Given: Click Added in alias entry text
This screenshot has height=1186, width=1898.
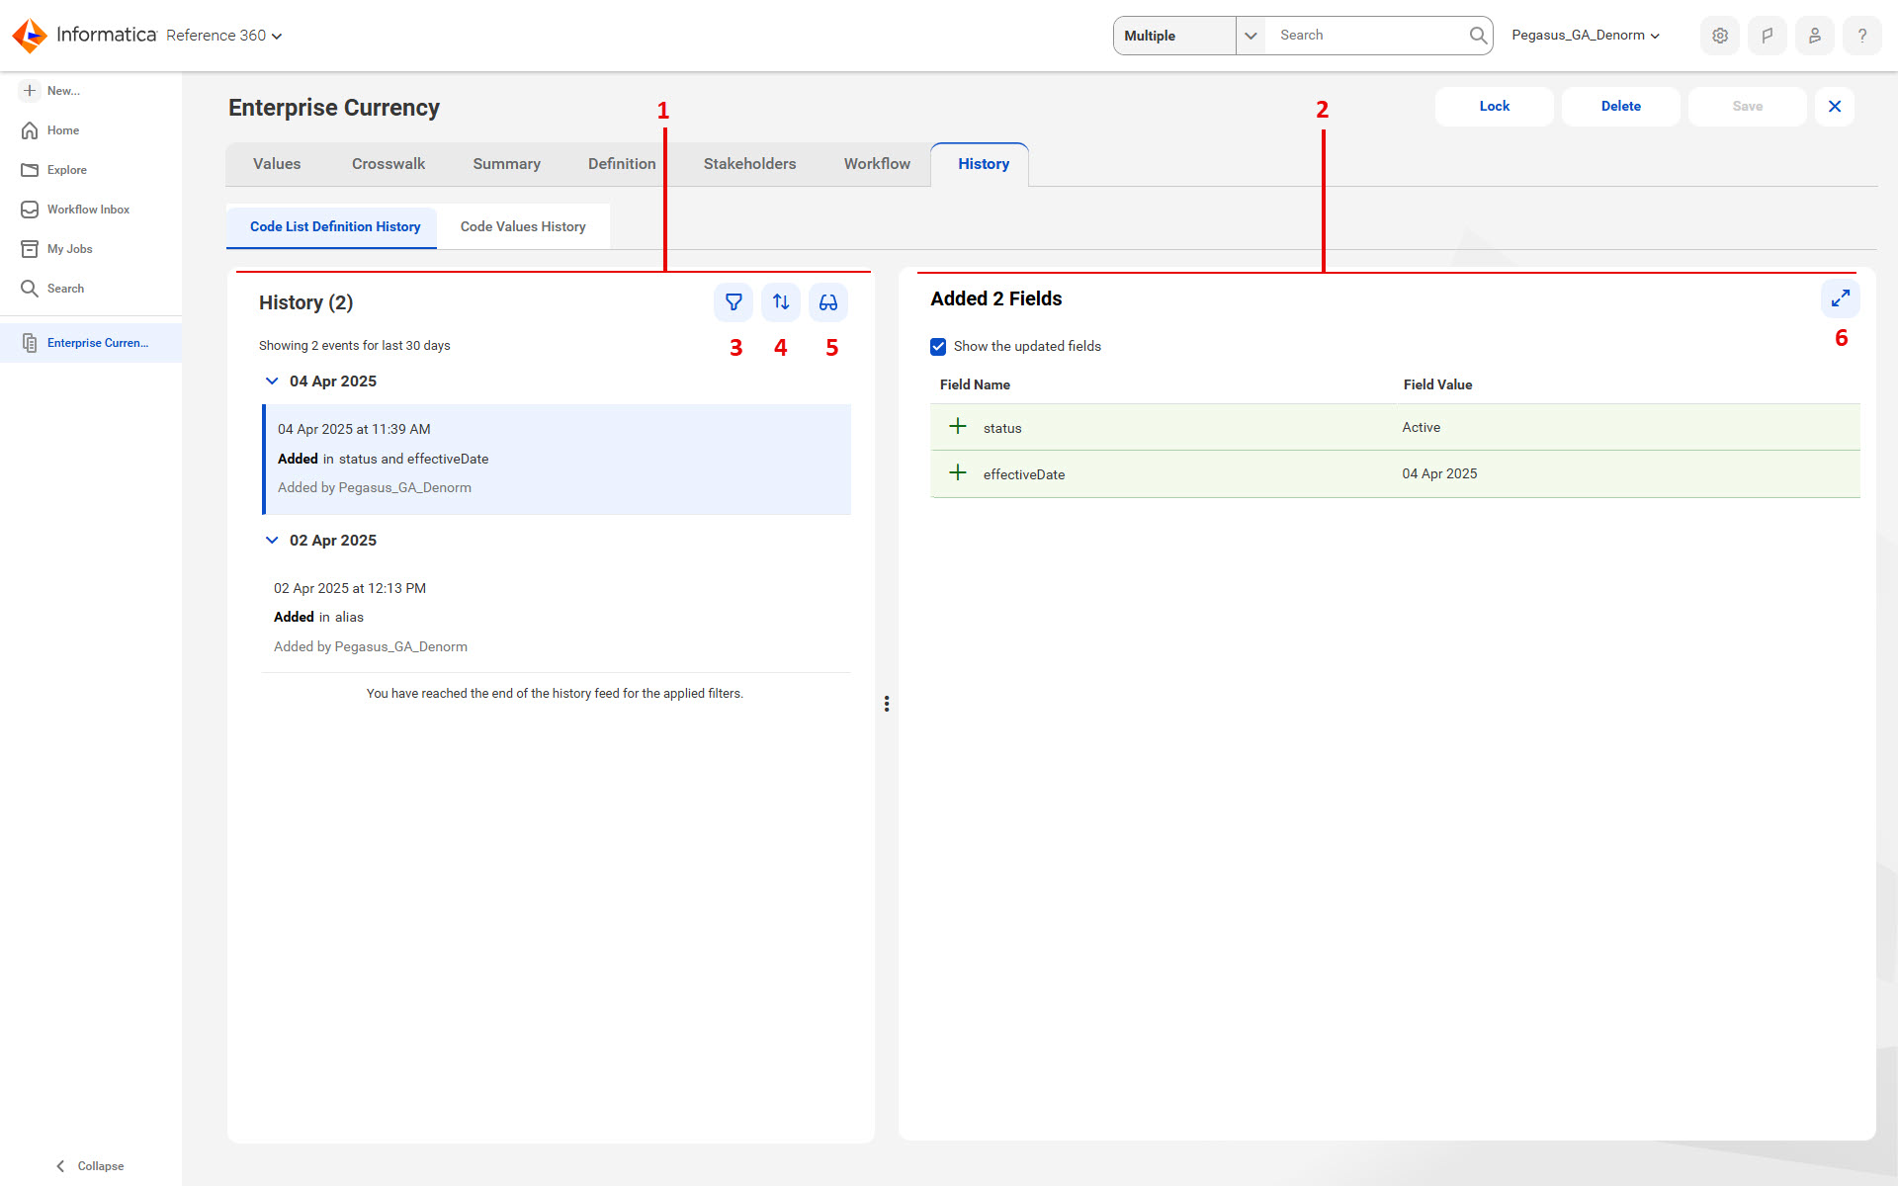Looking at the screenshot, I should (x=318, y=617).
